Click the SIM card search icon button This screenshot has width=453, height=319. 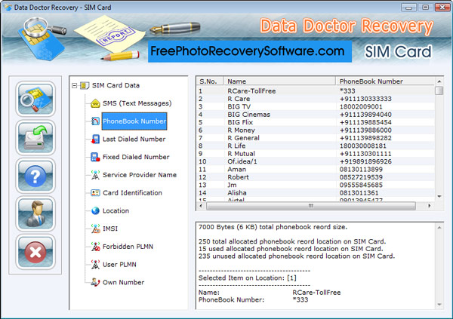tap(35, 99)
